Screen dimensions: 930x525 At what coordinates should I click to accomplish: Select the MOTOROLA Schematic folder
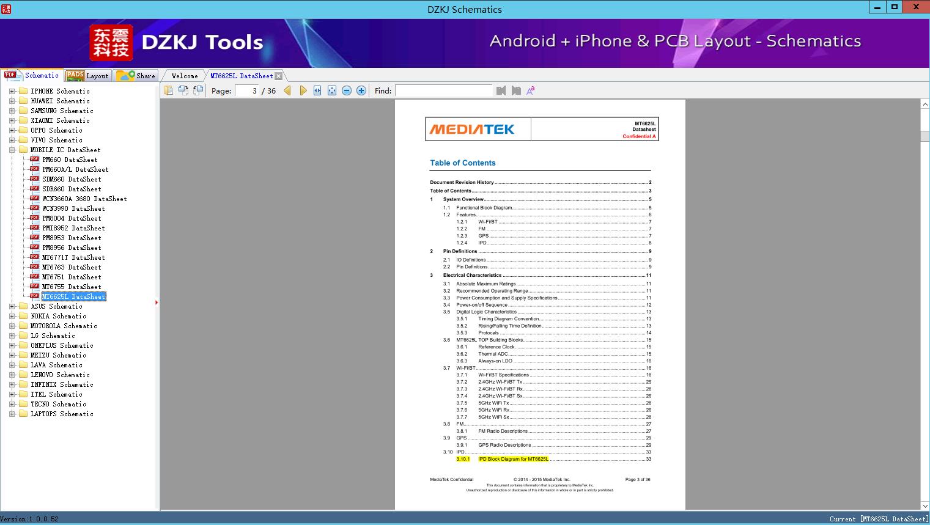(x=64, y=326)
